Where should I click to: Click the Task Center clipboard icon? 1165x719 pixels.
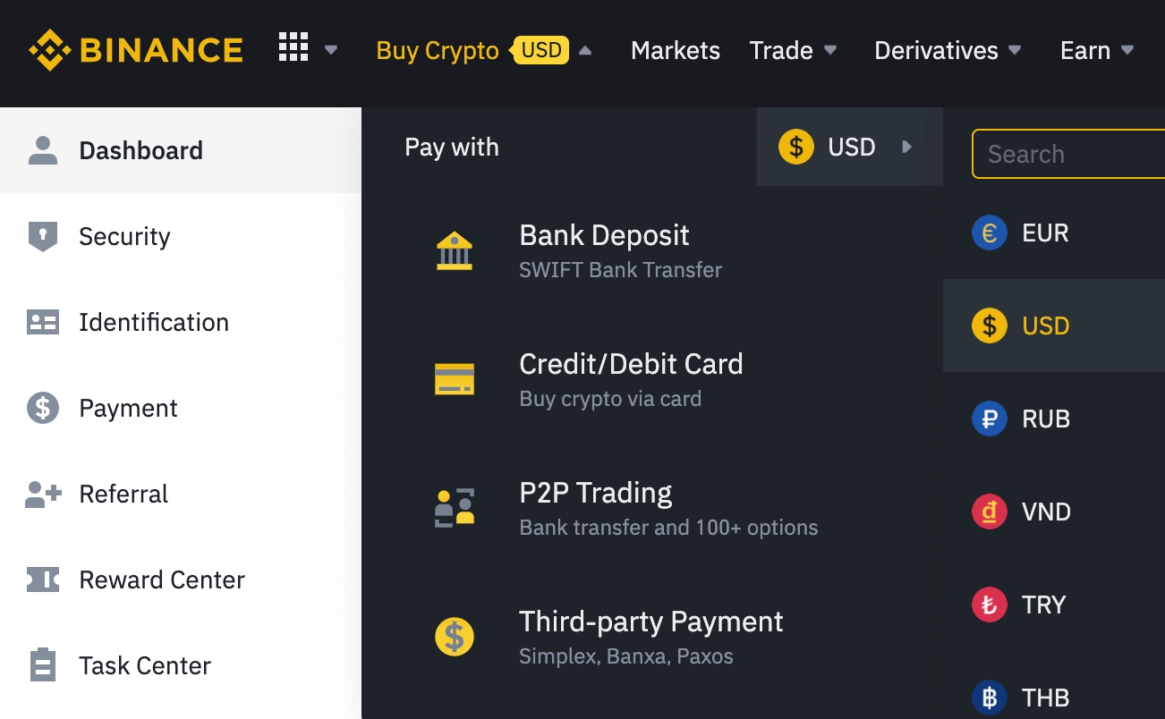coord(43,665)
